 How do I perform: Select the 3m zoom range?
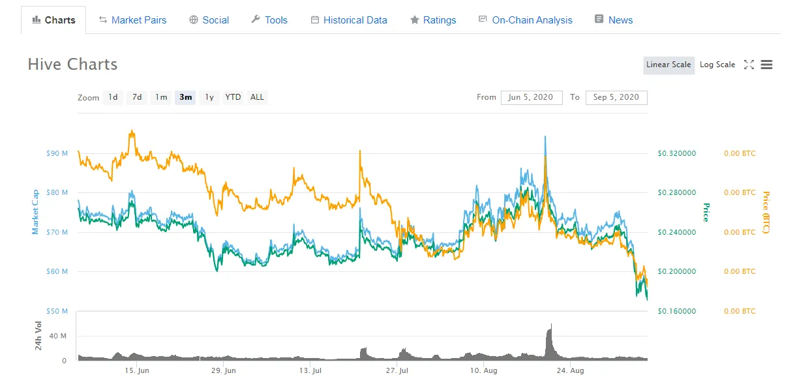(186, 97)
